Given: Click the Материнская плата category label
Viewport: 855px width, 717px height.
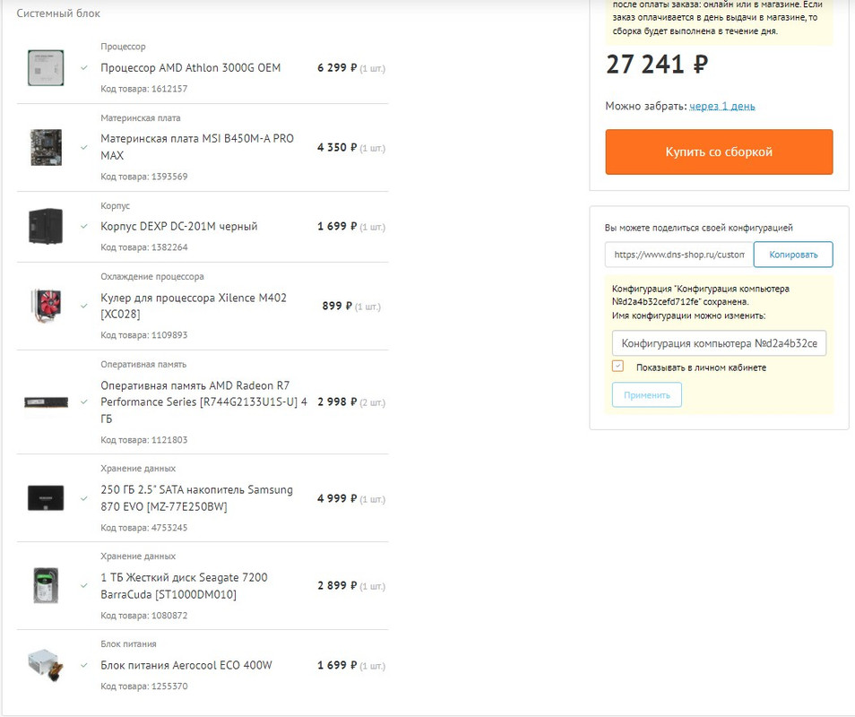Looking at the screenshot, I should (x=140, y=118).
